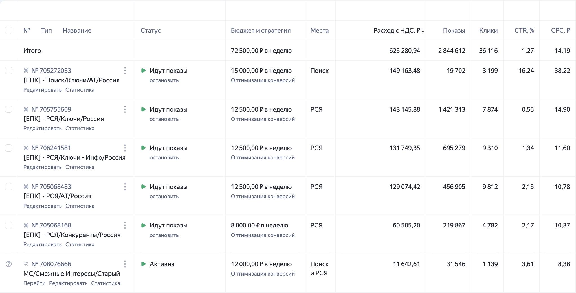Check the box for Поиск/Ключи/АТ/Россия campaign
576x293 pixels.
pos(9,71)
